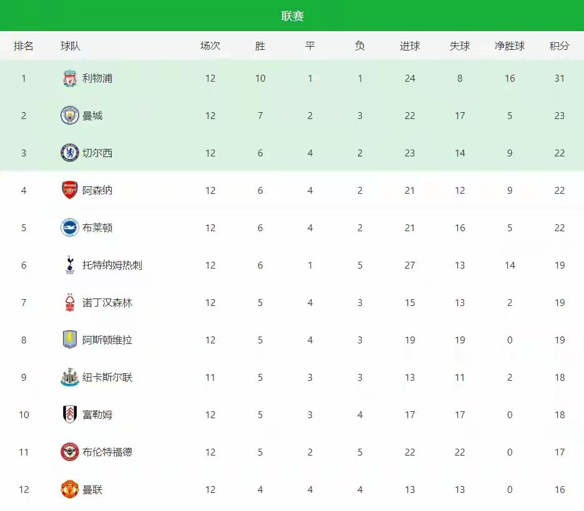Click the Manchester United crest icon

point(69,490)
